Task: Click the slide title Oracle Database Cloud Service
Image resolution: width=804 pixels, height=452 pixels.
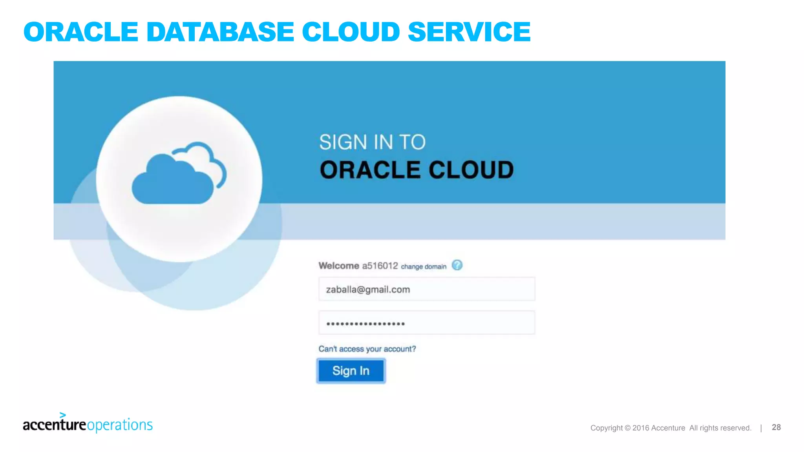Action: [277, 32]
